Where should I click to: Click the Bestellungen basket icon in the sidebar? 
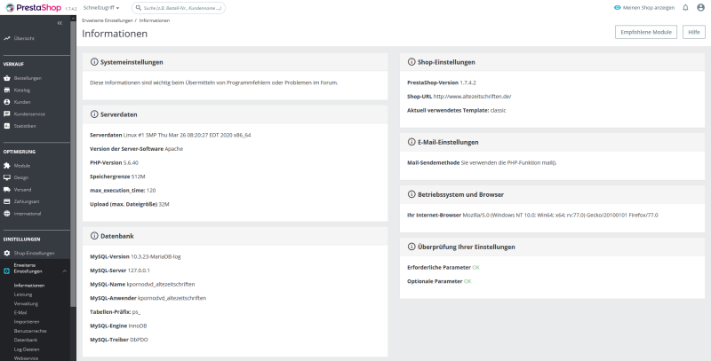tap(6, 78)
